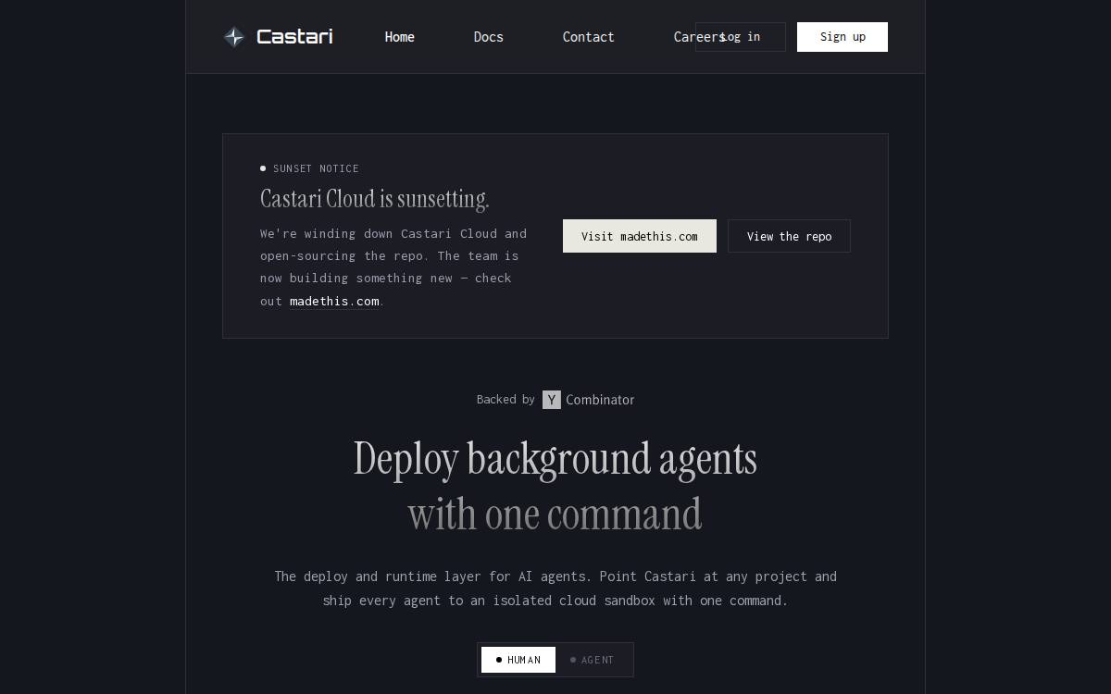Click the 'Deploy background agents' headline
The image size is (1111, 694).
(x=555, y=459)
